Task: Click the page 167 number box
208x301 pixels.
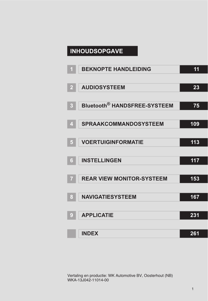Action: coord(194,197)
